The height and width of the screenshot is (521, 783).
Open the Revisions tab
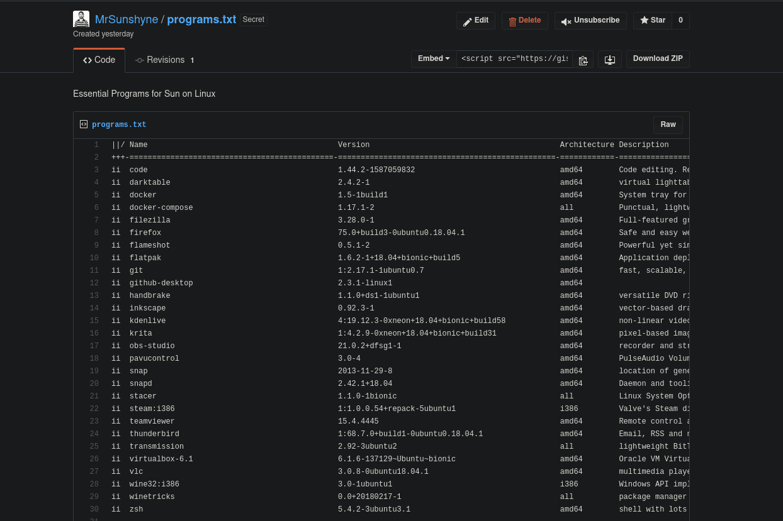pyautogui.click(x=165, y=60)
